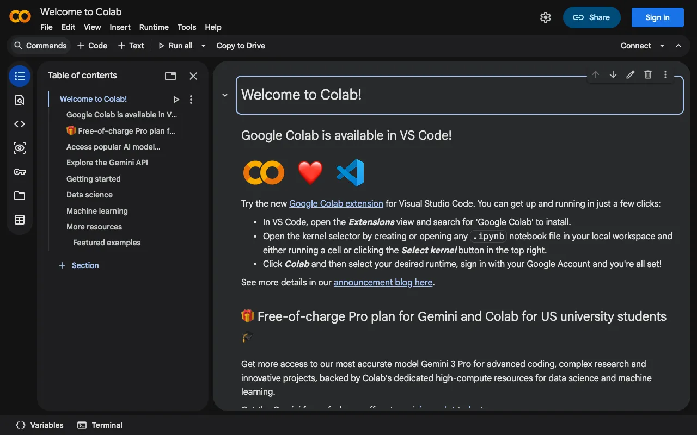Click Sign in
The image size is (697, 435).
coord(657,17)
